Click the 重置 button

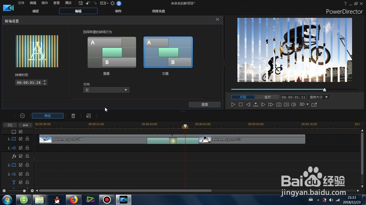[205, 104]
